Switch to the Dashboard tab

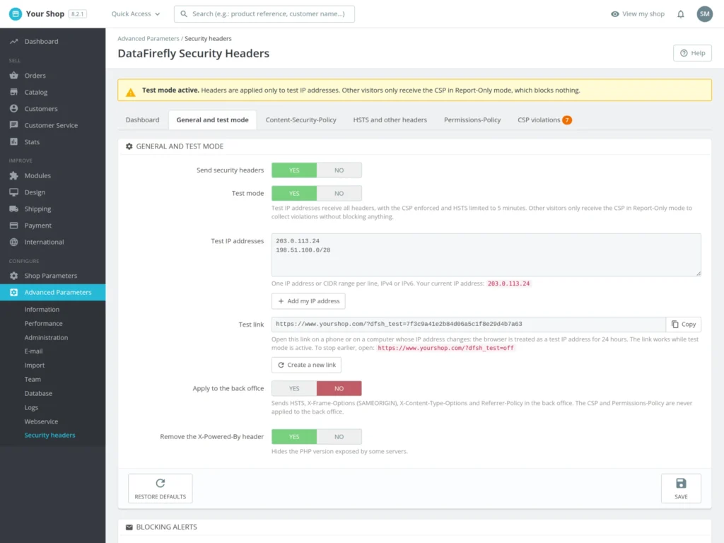[142, 120]
